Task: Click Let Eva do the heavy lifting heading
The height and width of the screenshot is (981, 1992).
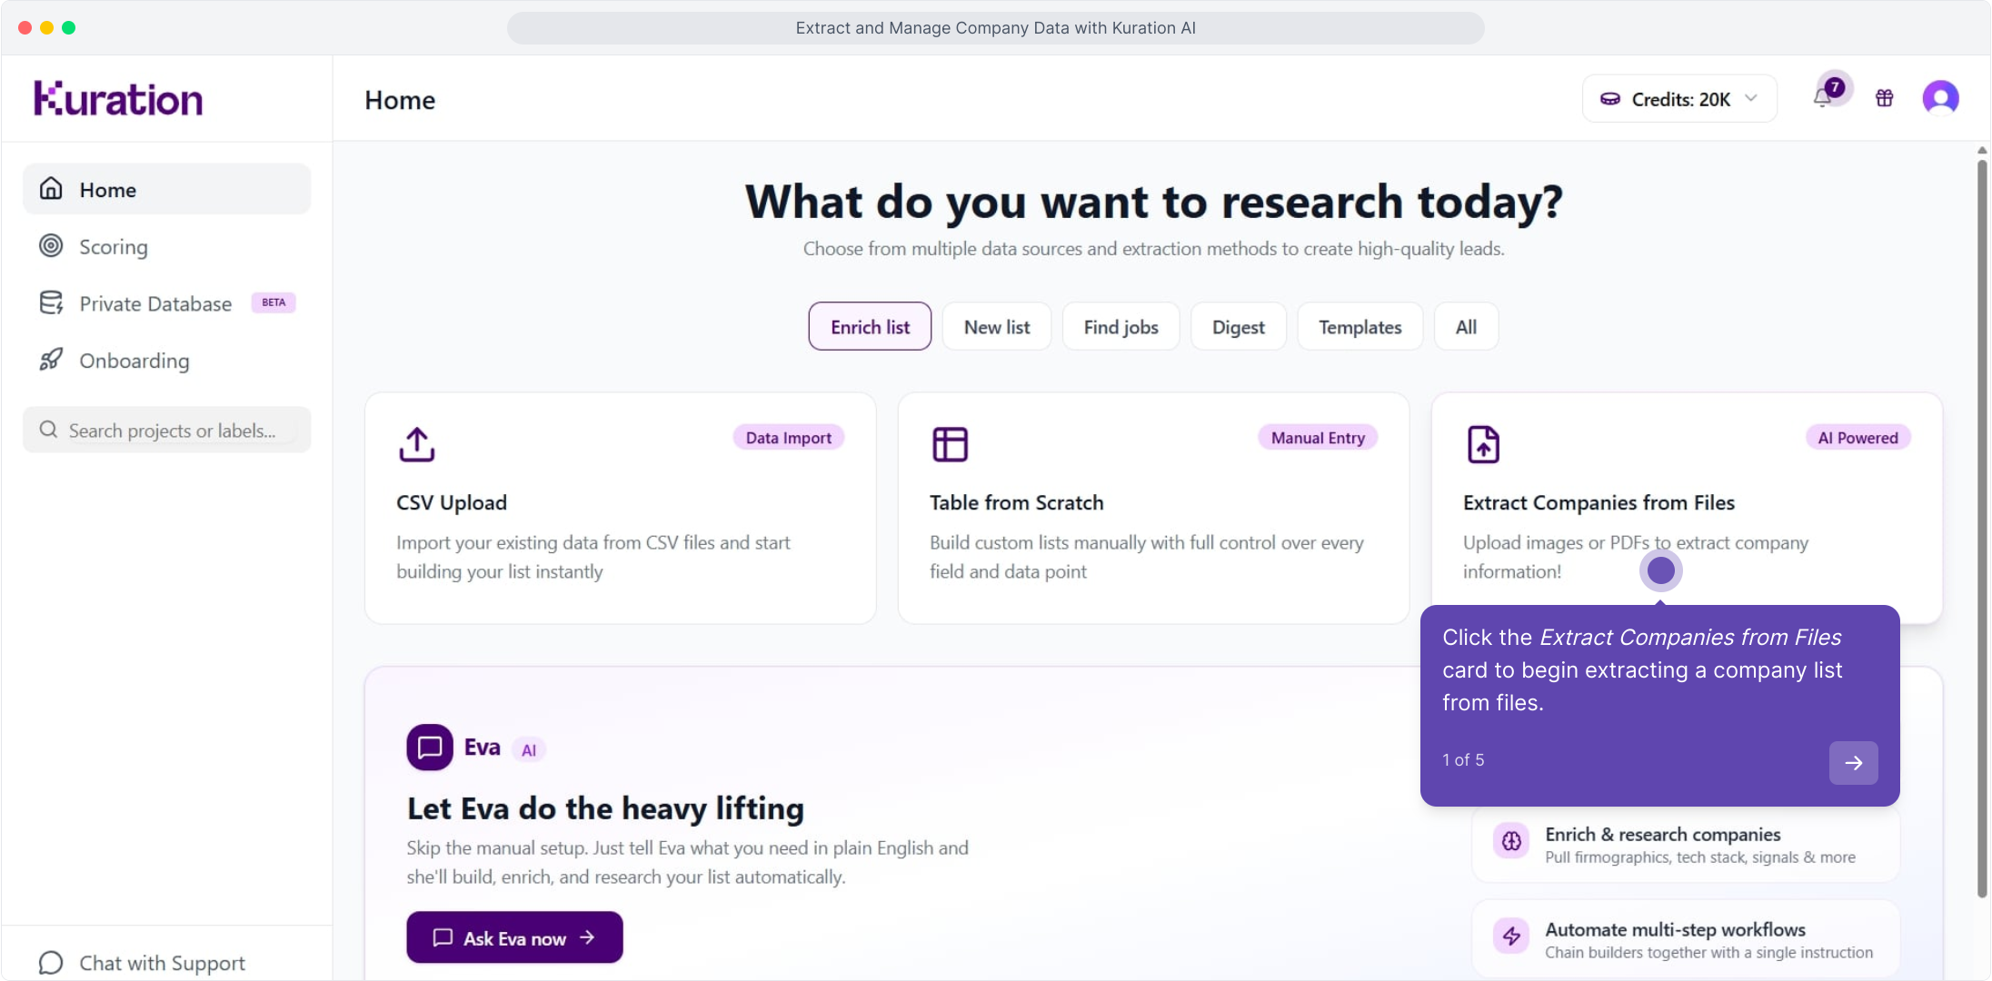Action: click(x=605, y=808)
